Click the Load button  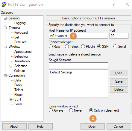click(x=119, y=73)
